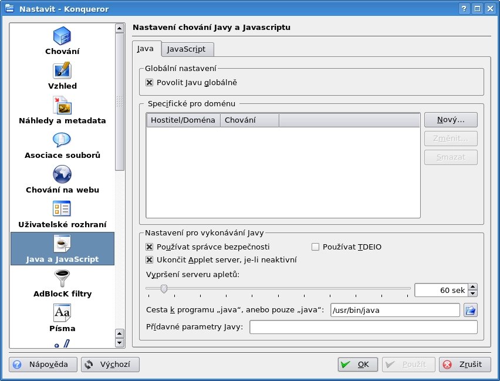The width and height of the screenshot is (500, 381).
Task: Click the sidebar vertical scrollbar thumb
Action: pyautogui.click(x=120, y=102)
